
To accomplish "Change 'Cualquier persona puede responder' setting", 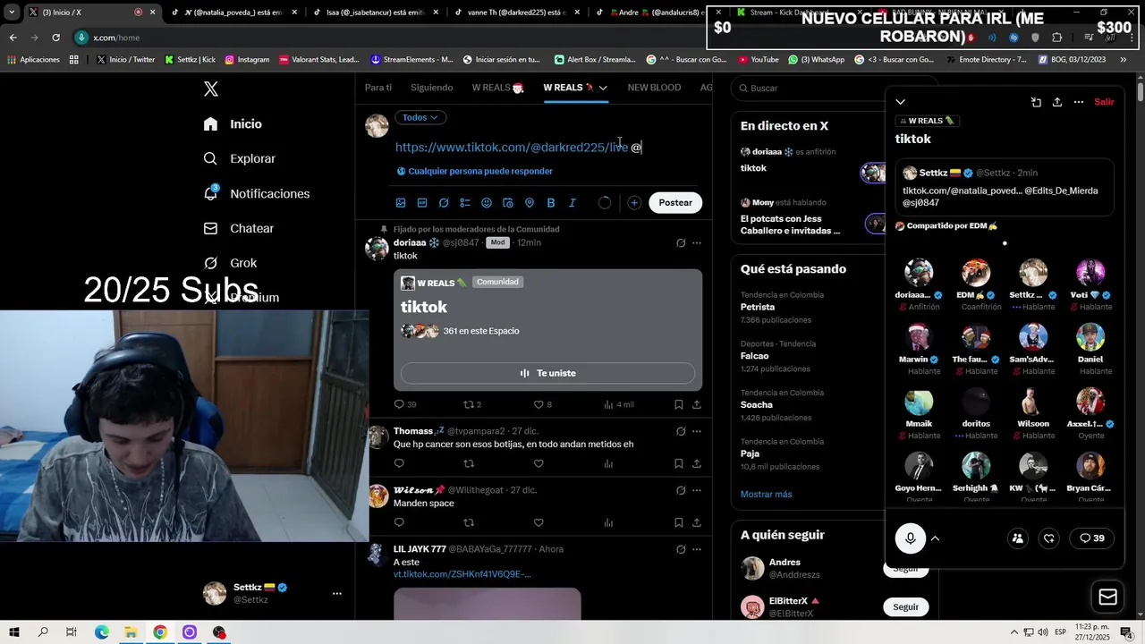I will pyautogui.click(x=474, y=171).
